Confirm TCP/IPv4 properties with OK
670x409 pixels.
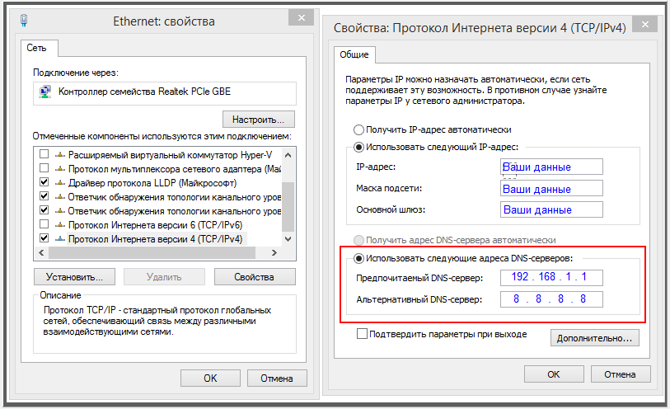pos(554,374)
